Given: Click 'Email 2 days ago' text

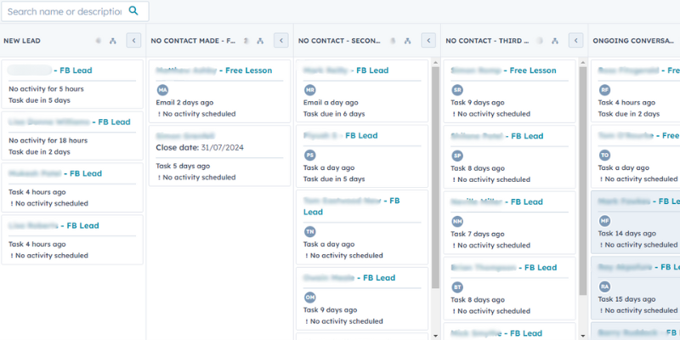Looking at the screenshot, I should pyautogui.click(x=184, y=103).
